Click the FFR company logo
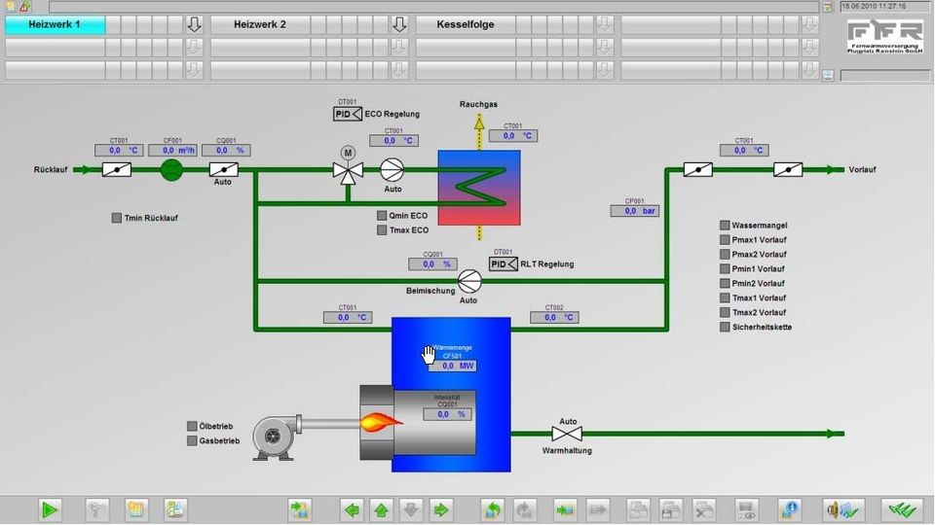Image resolution: width=935 pixels, height=525 pixels. [x=885, y=38]
